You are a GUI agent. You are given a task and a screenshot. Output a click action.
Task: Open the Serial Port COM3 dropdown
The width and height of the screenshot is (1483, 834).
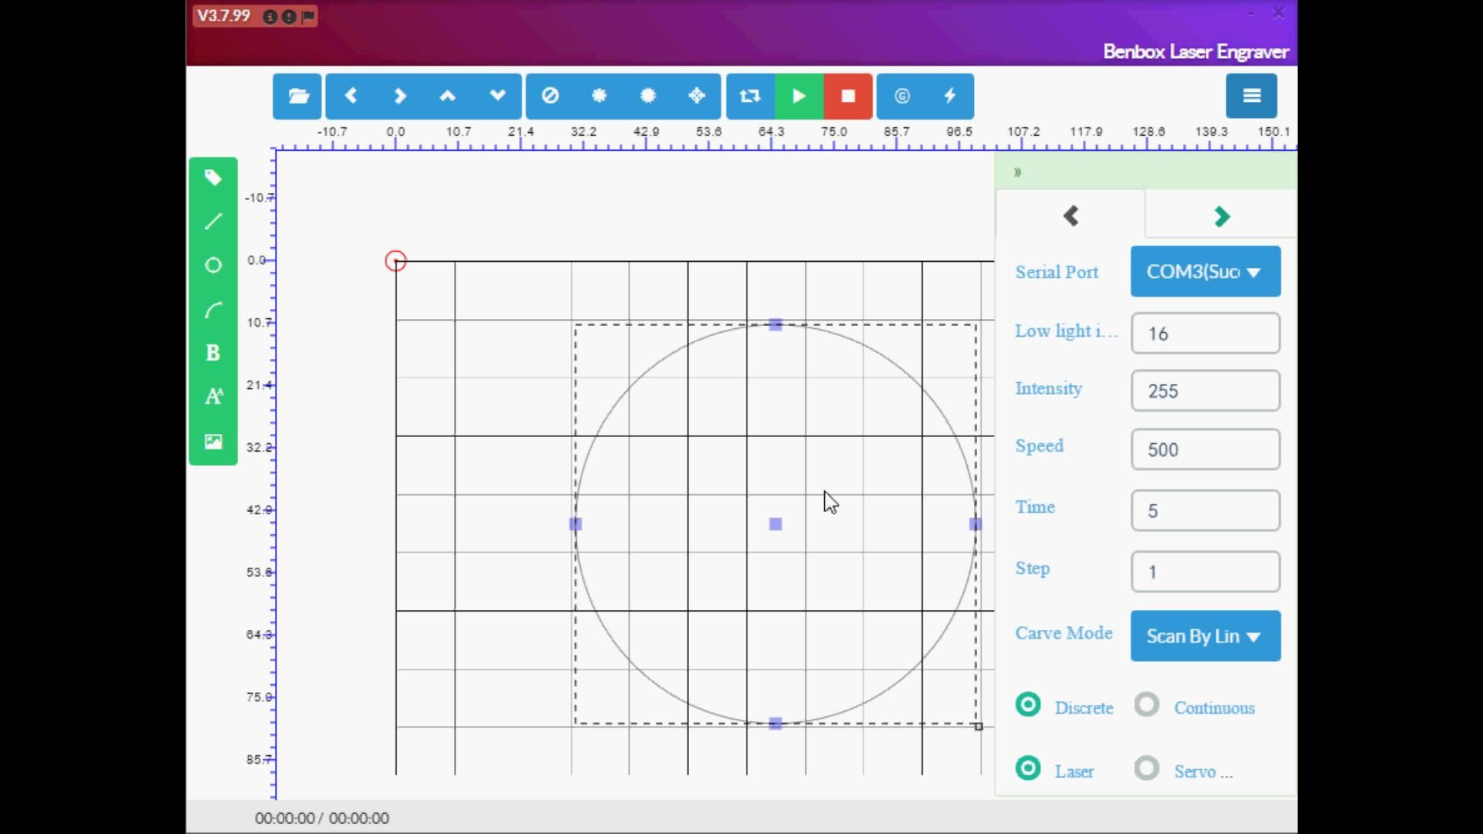(1205, 272)
